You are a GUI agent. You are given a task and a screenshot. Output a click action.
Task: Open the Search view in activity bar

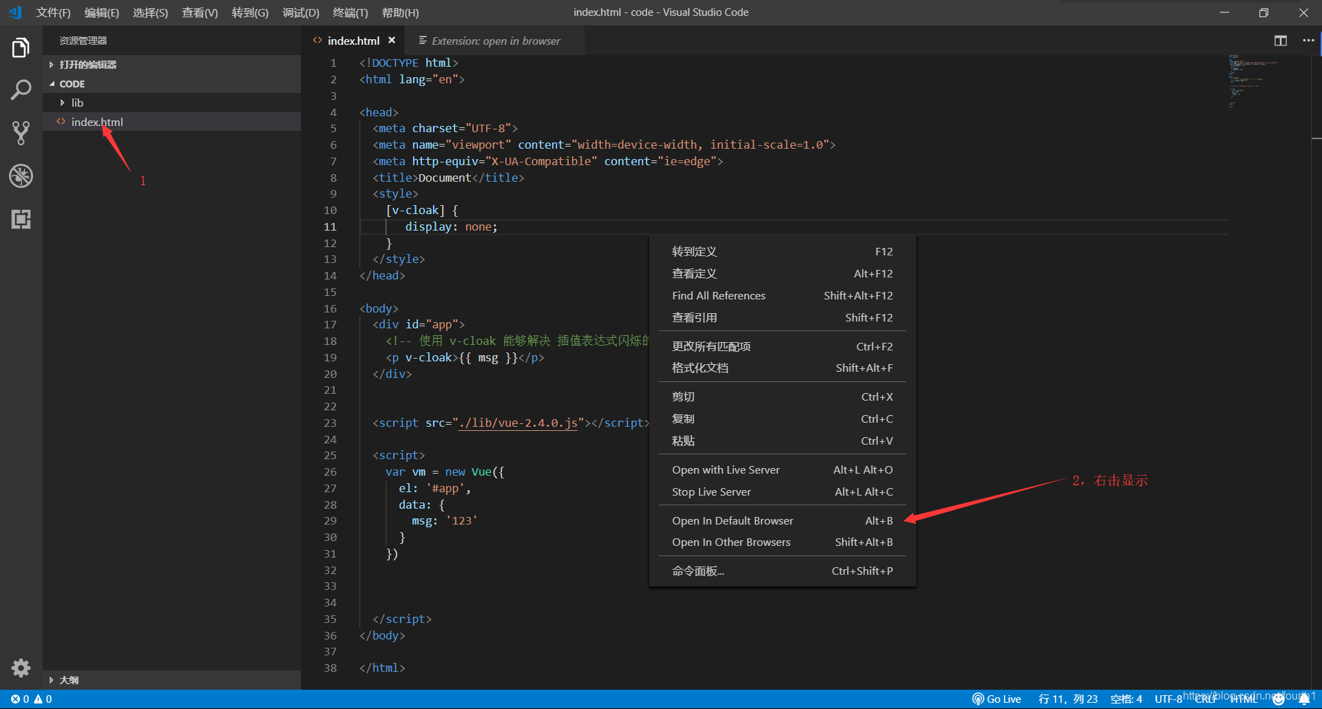[21, 90]
